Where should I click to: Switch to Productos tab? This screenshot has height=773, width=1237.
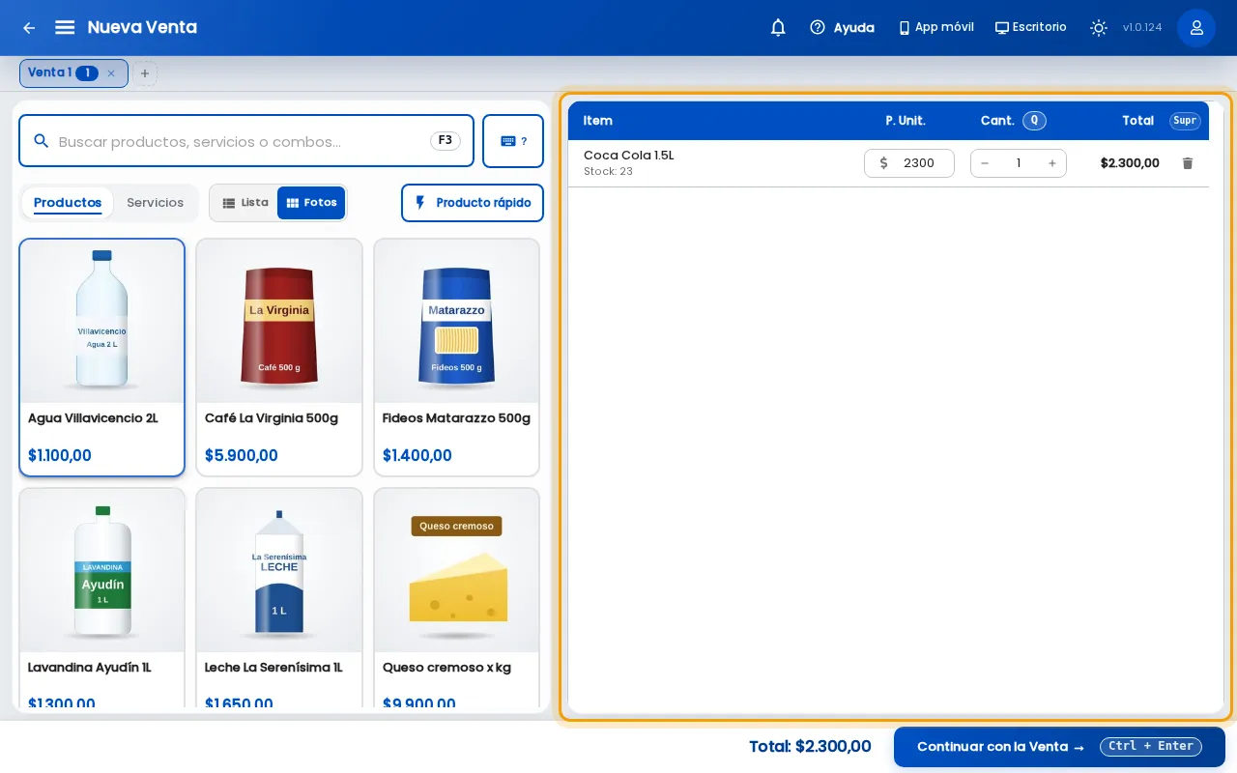tap(68, 203)
